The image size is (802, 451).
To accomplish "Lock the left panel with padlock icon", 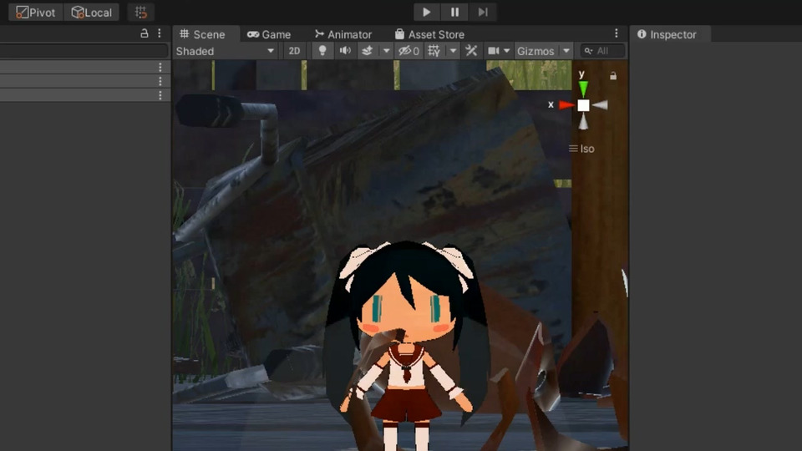I will (x=145, y=33).
